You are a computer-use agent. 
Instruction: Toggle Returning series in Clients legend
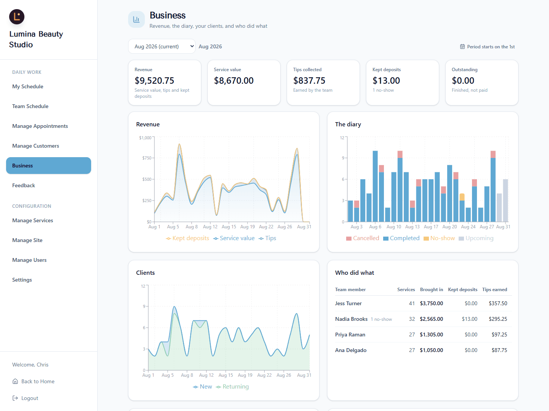232,387
